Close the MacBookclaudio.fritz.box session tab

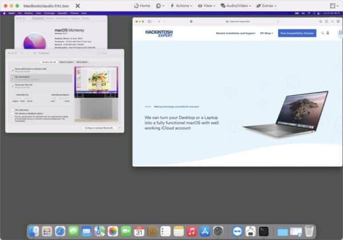(78, 6)
